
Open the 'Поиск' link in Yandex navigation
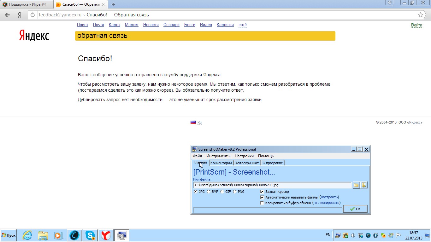pos(83,25)
